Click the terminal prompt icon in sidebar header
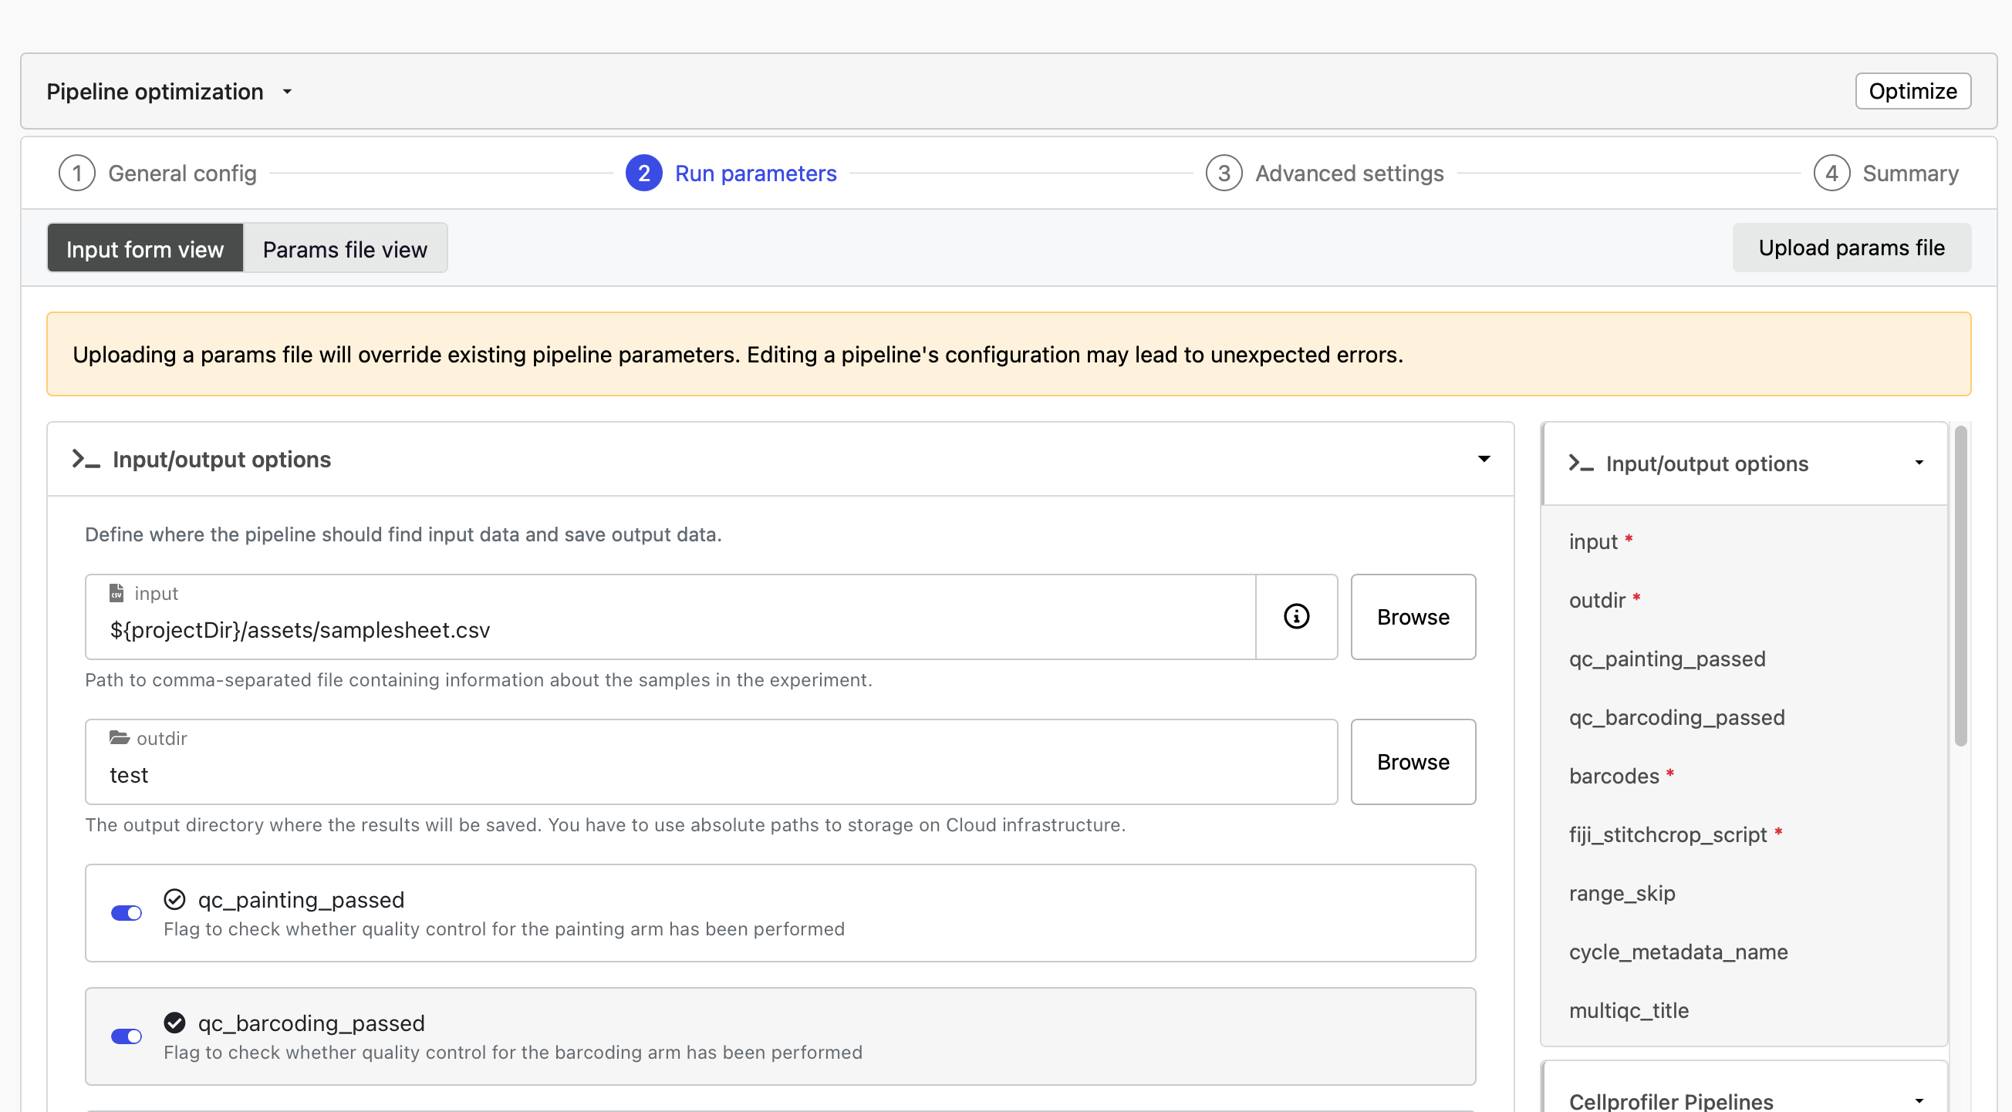The width and height of the screenshot is (2012, 1112). click(x=1580, y=463)
